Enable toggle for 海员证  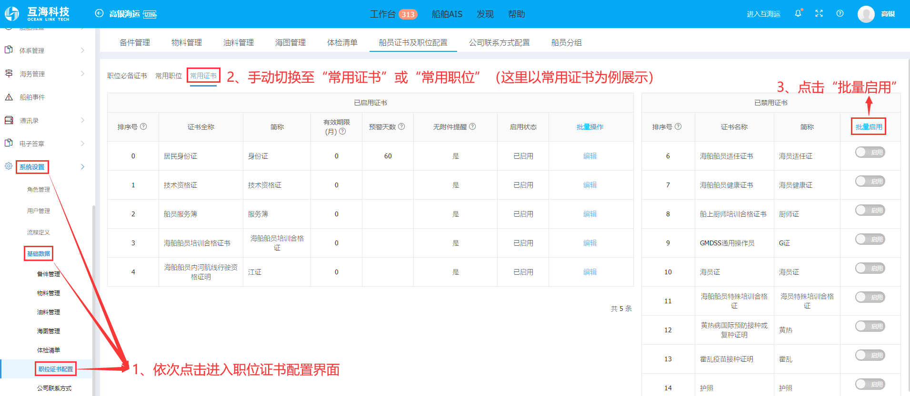(x=870, y=268)
